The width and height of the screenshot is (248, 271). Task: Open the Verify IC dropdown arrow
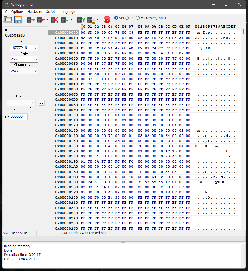71,20
